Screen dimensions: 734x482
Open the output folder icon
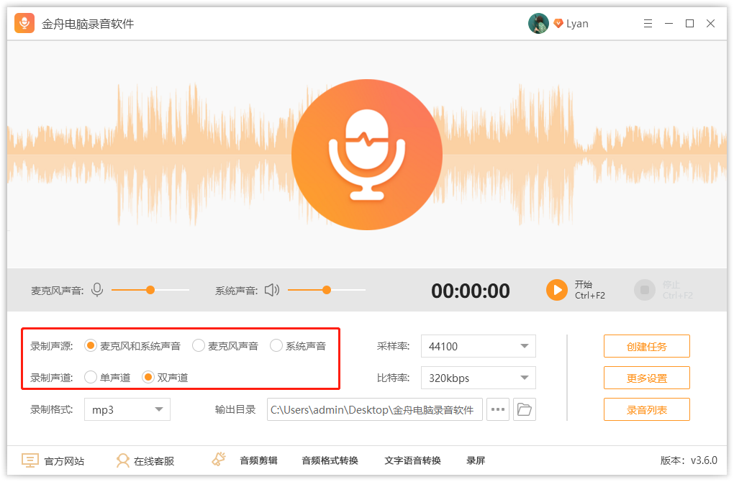(525, 409)
